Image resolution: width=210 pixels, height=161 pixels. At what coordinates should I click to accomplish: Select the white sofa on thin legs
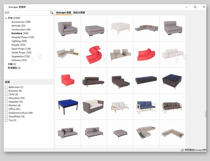coord(173,54)
